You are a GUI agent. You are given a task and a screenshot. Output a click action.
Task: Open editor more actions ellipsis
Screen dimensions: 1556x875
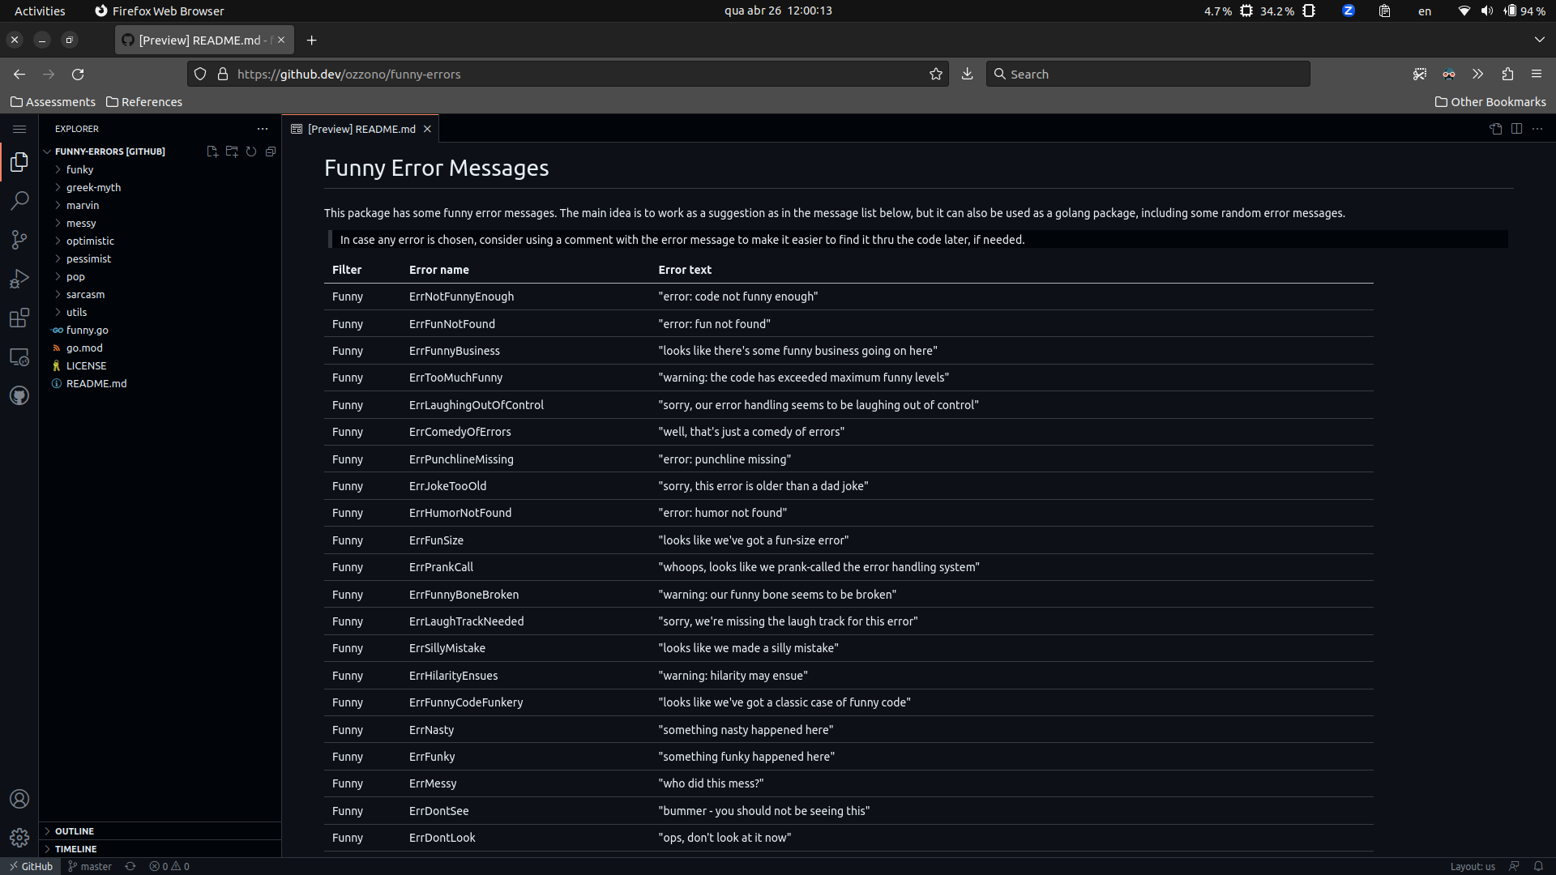click(1537, 129)
